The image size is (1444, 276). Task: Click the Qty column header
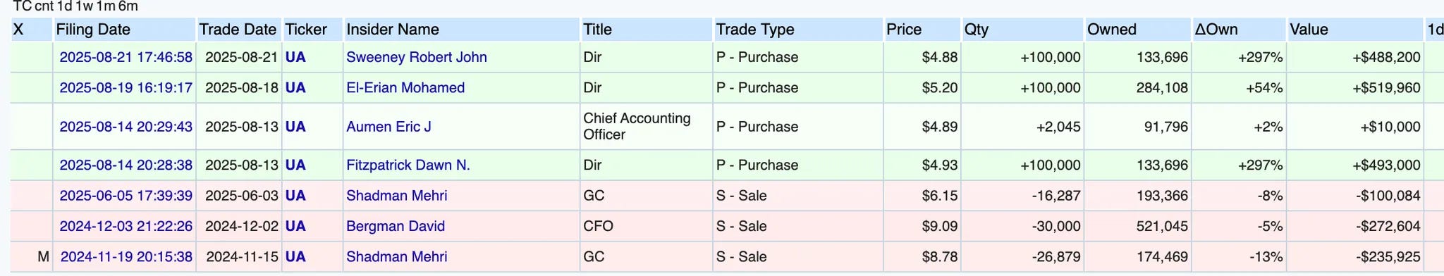click(977, 30)
